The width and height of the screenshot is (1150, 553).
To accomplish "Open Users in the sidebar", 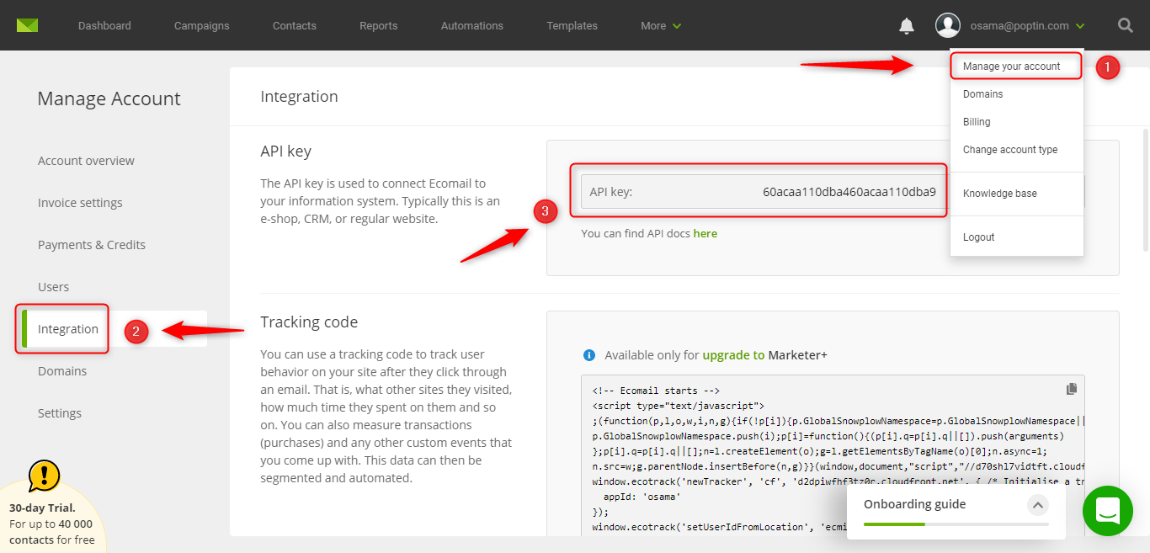I will pyautogui.click(x=54, y=287).
